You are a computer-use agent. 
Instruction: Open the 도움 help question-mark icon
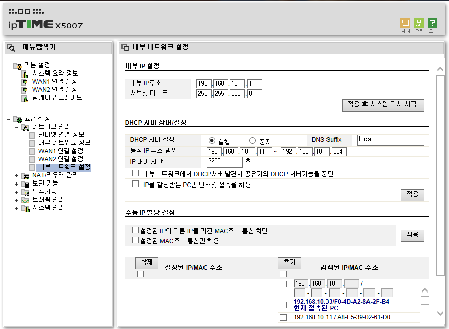tap(432, 23)
